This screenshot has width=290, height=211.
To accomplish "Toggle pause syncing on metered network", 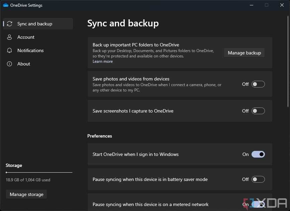I will pos(258,204).
